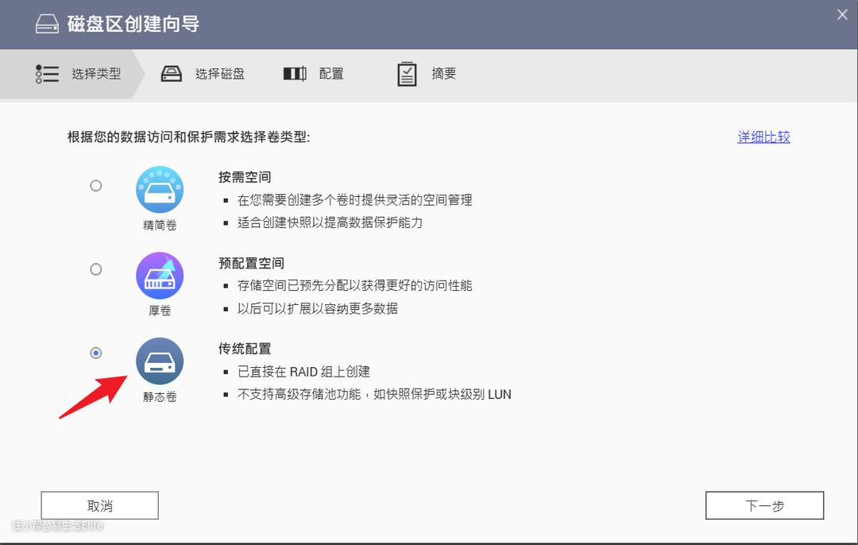Click the clipboard icon for 摘要 step
The height and width of the screenshot is (545, 858).
(407, 74)
